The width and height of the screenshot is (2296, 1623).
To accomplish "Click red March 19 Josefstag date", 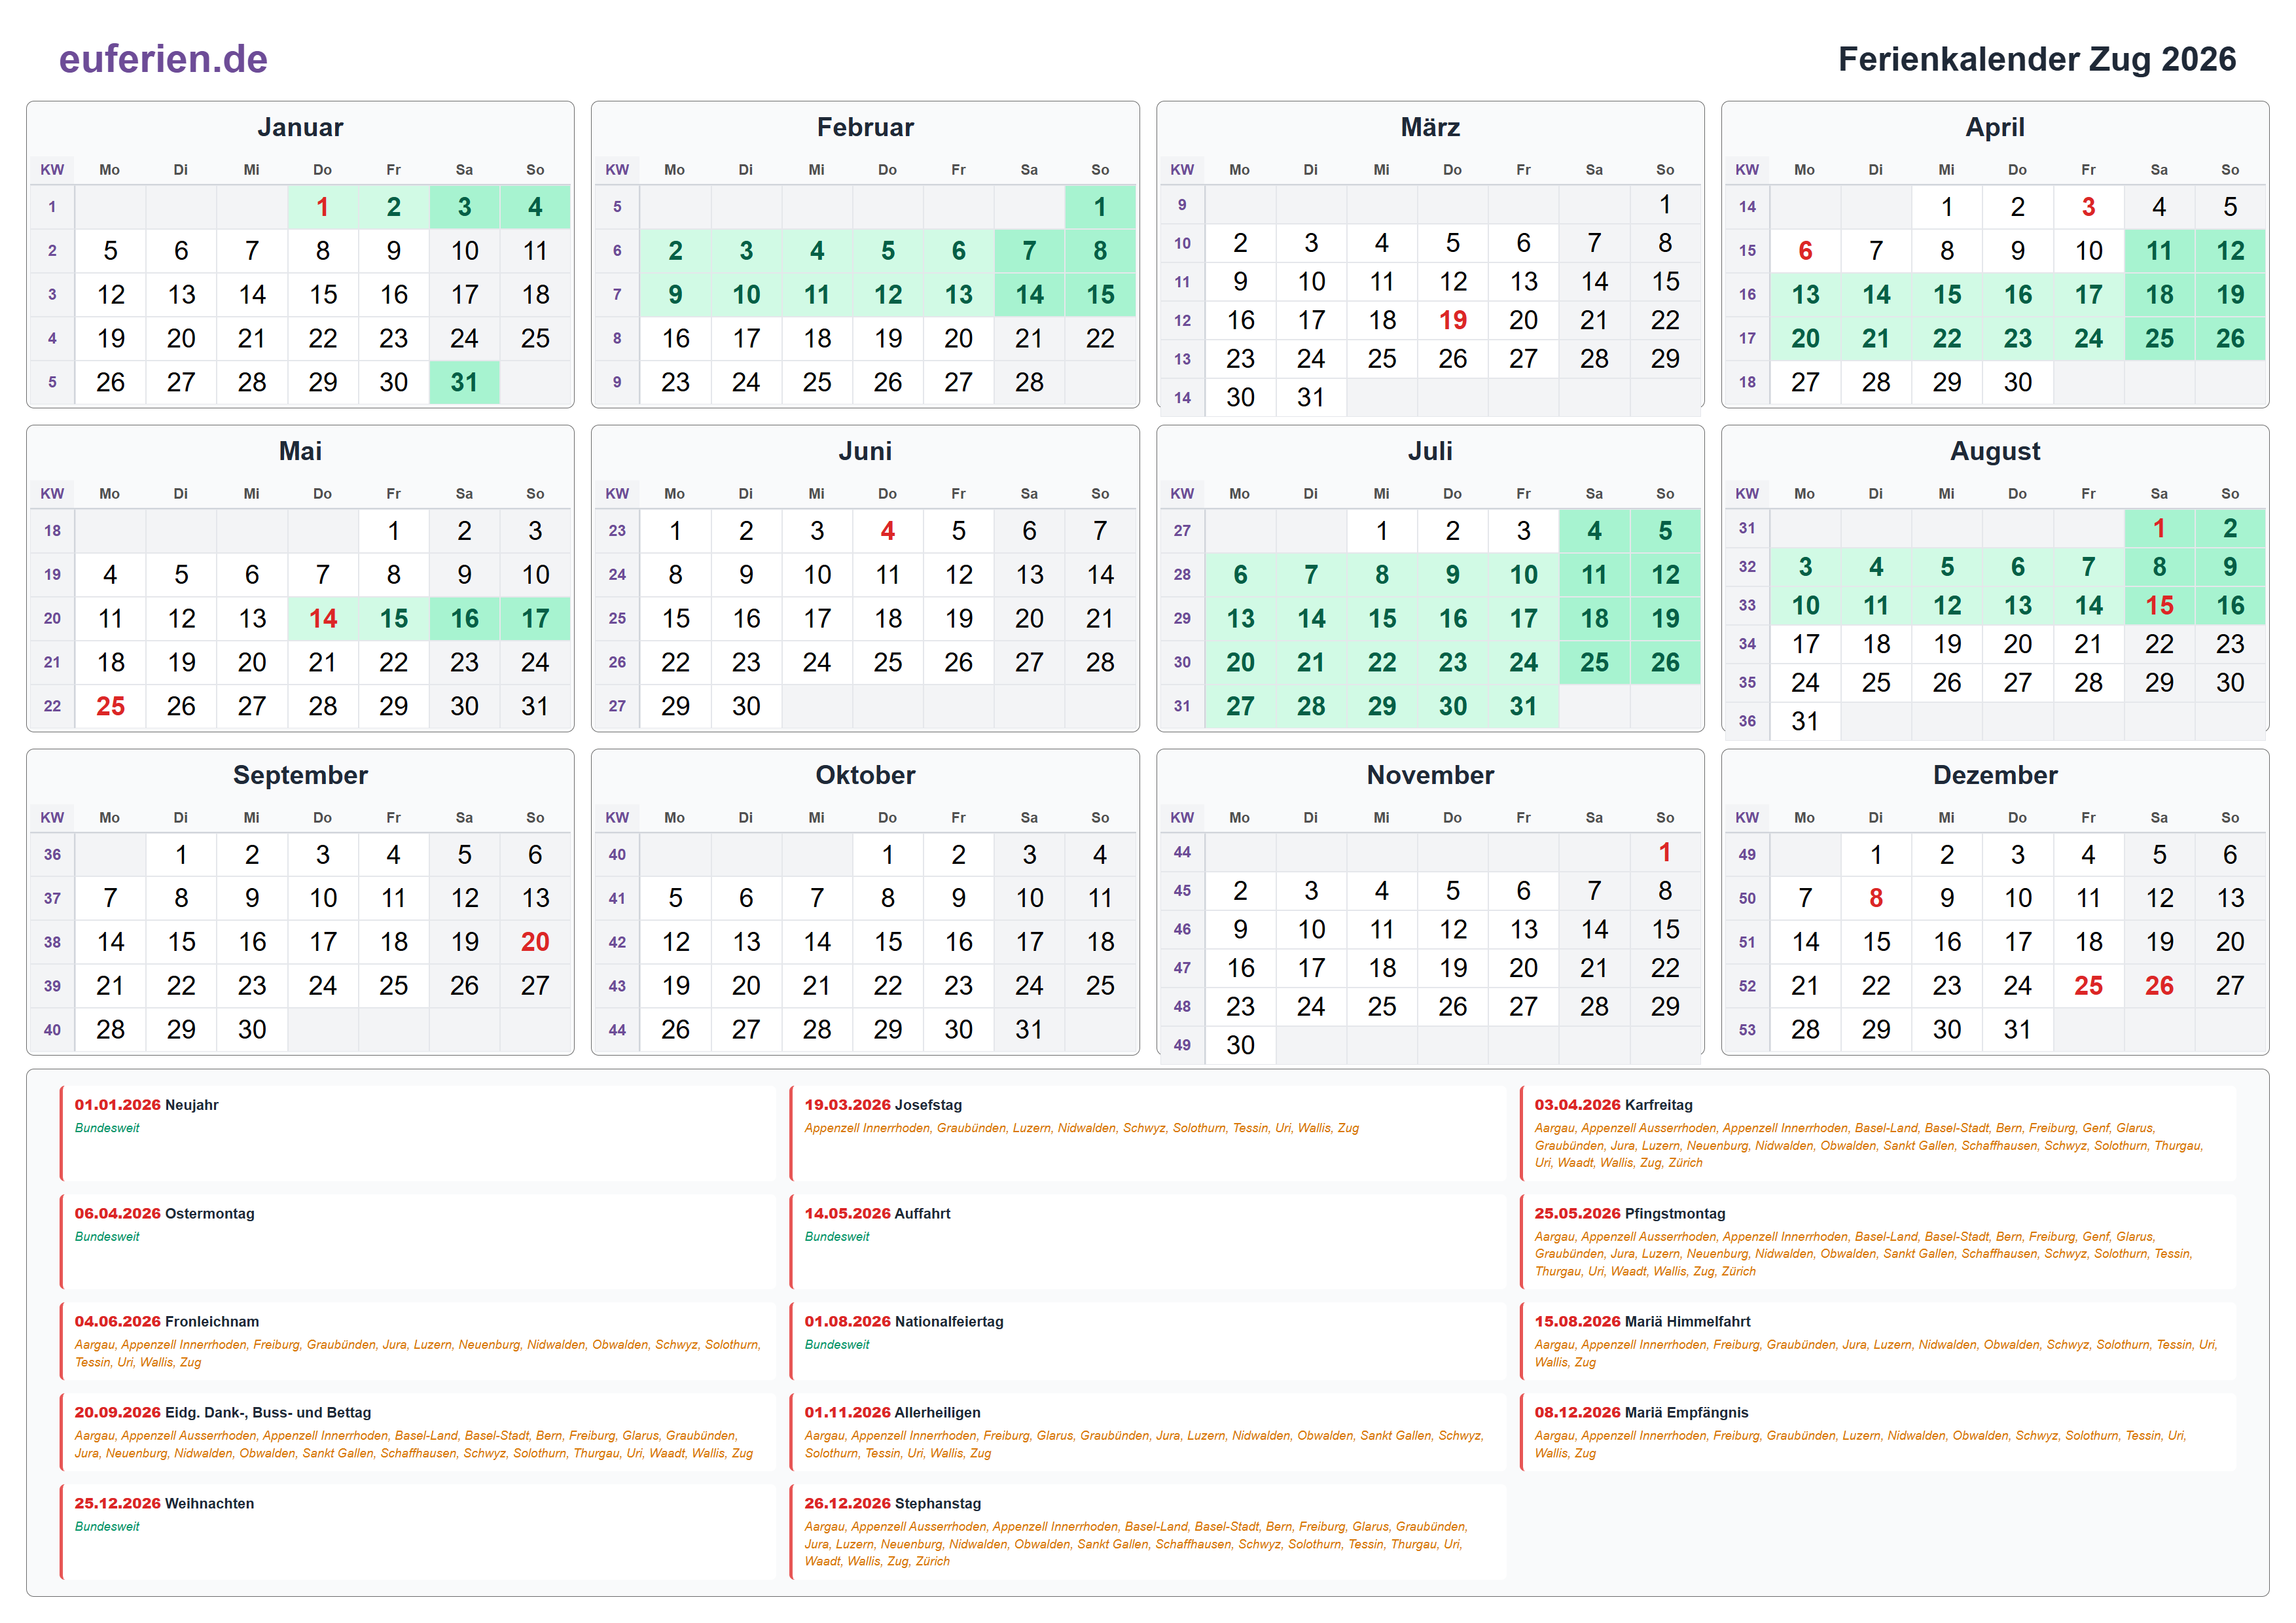I will pyautogui.click(x=1452, y=320).
